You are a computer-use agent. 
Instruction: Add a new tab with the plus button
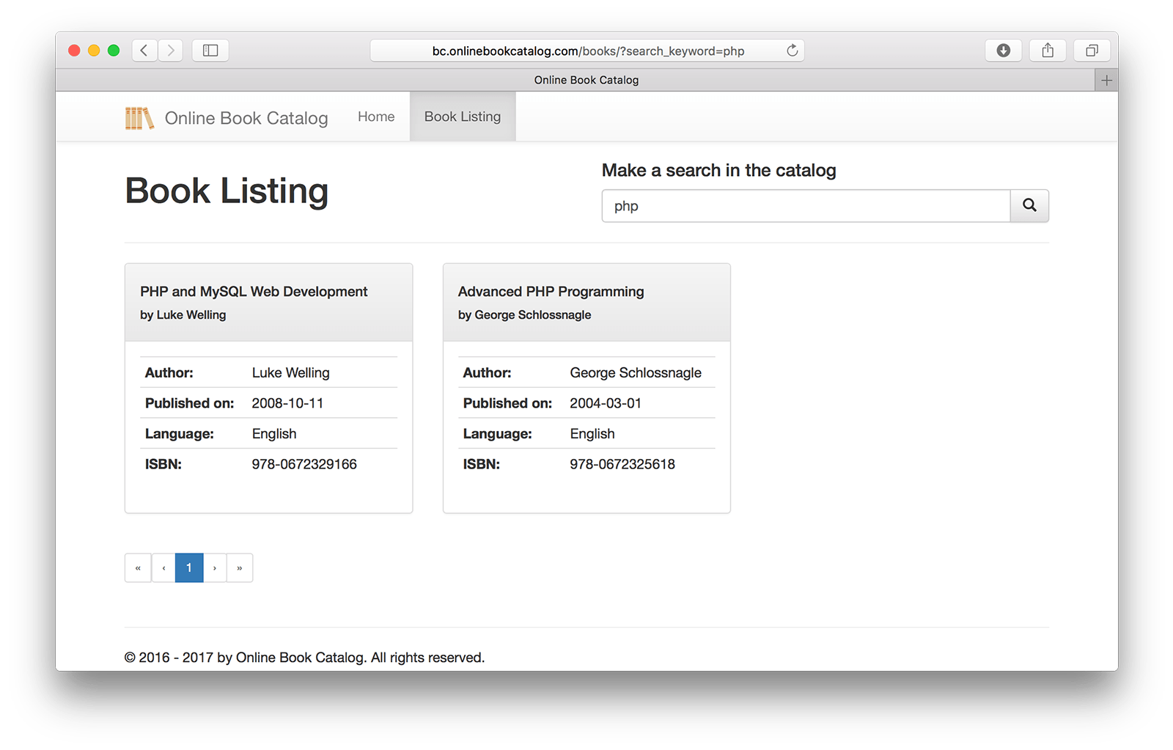pyautogui.click(x=1106, y=80)
